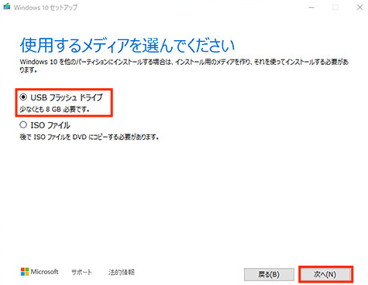
Task: Close the Windows 10 セットアップ window
Action: [359, 7]
